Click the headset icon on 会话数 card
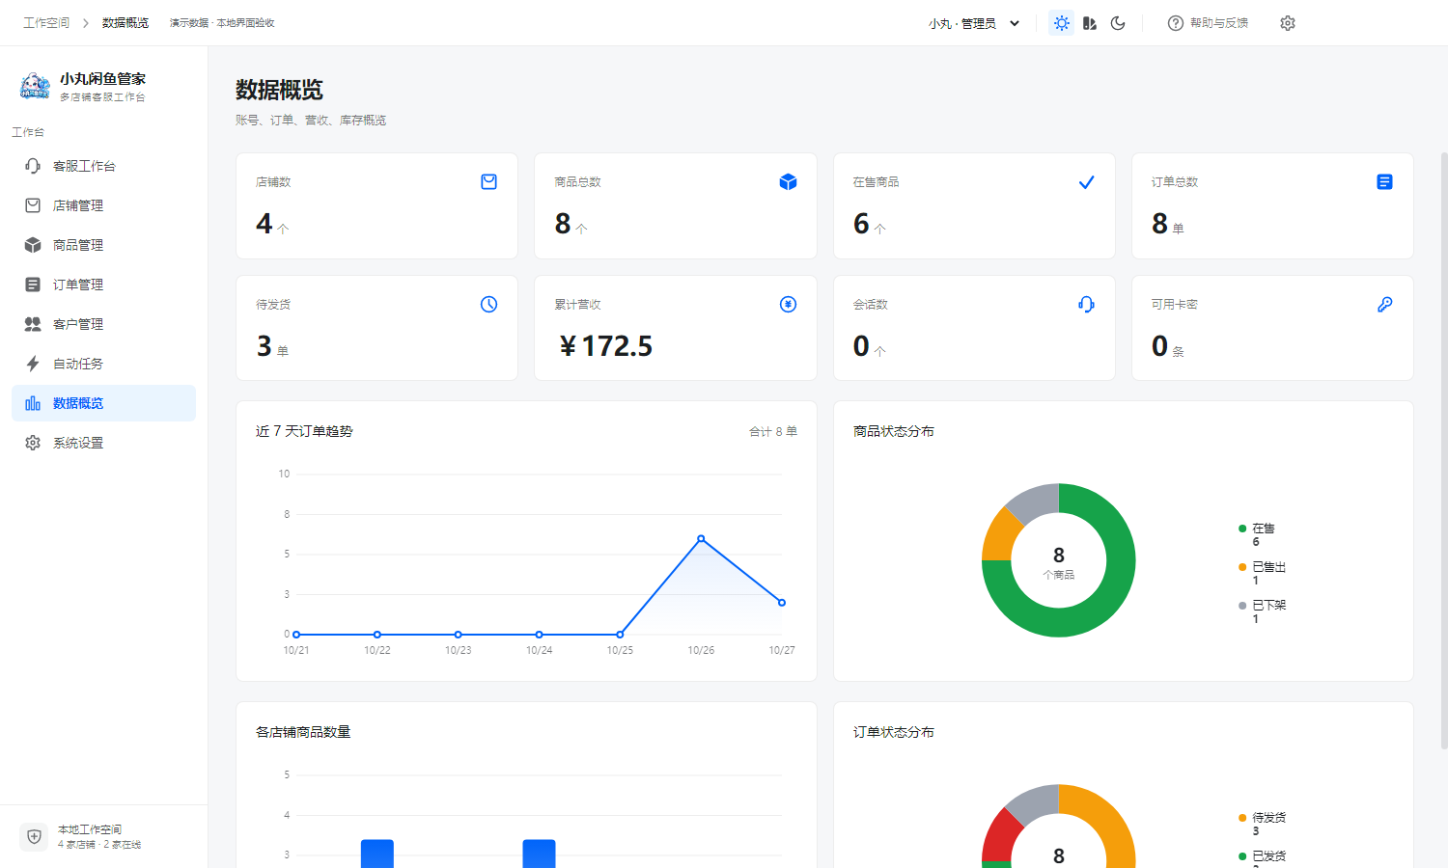 pos(1086,305)
